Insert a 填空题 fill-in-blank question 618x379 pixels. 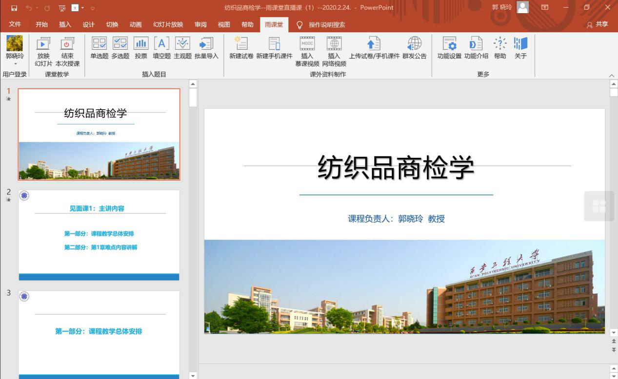[x=161, y=44]
